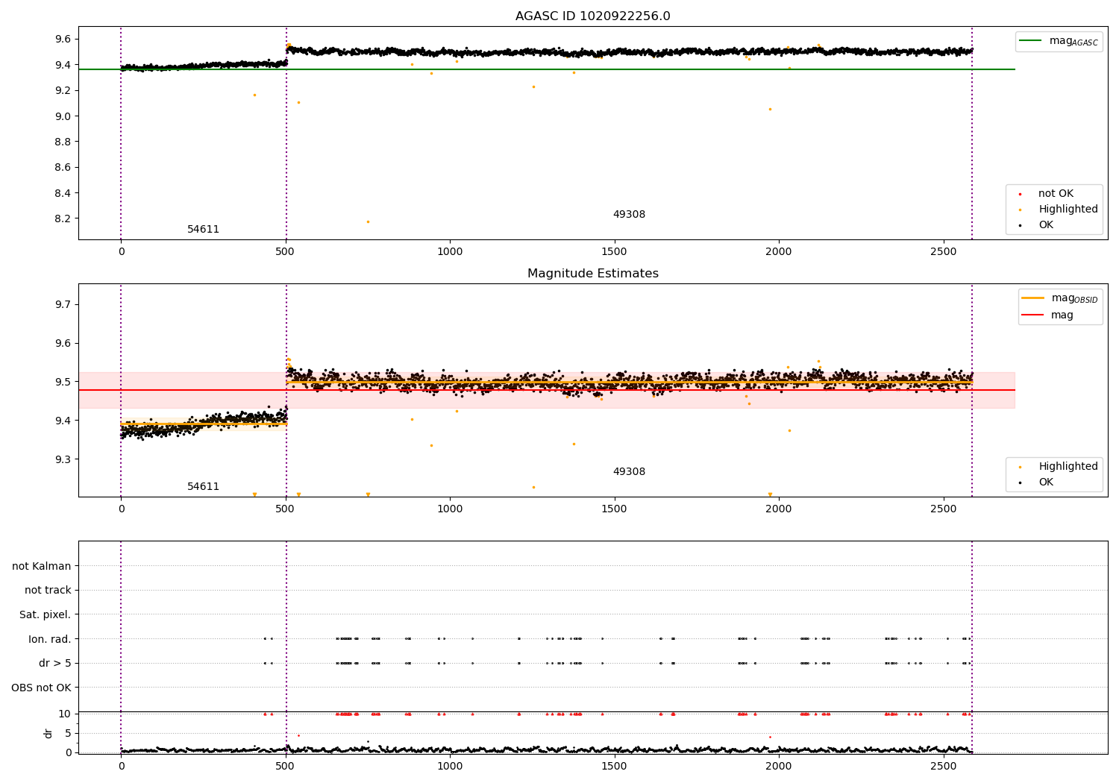Viewport: 1119px width, 783px height.
Task: Click the orange outlier near 8.2 in top plot
Action: (368, 221)
